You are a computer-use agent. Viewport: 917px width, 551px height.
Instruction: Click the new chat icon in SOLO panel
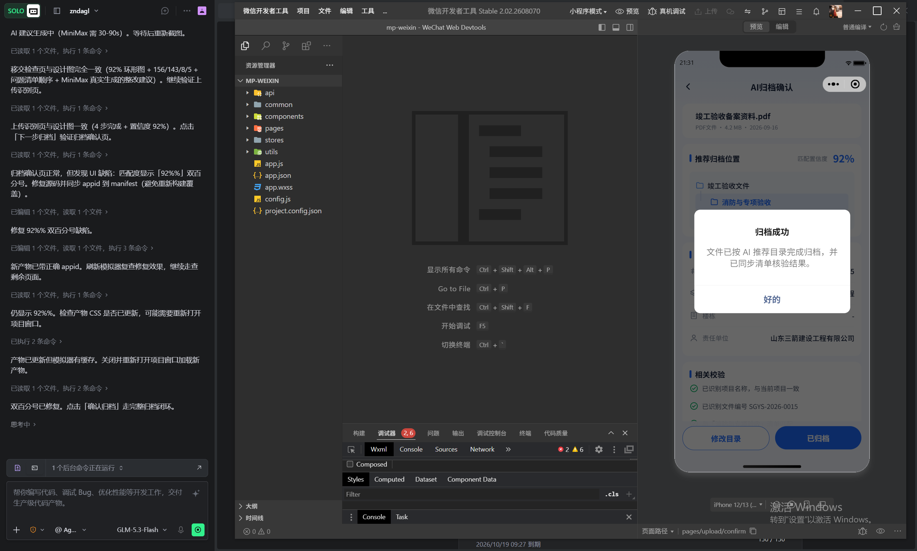165,11
